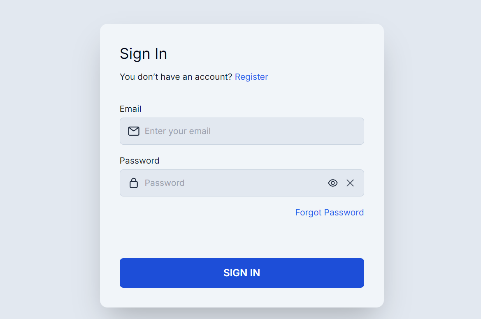Hit the close-style X in the password box
Screen dimensions: 481x319
350,183
